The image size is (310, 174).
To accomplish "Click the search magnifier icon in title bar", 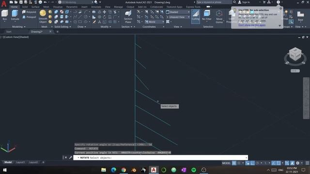I will [x=234, y=2].
